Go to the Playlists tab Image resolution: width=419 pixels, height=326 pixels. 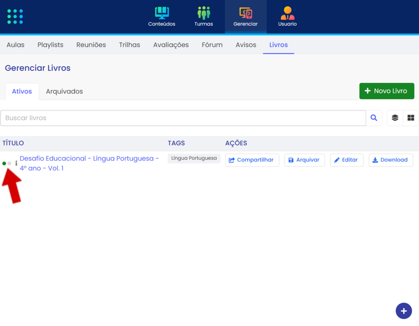[50, 45]
